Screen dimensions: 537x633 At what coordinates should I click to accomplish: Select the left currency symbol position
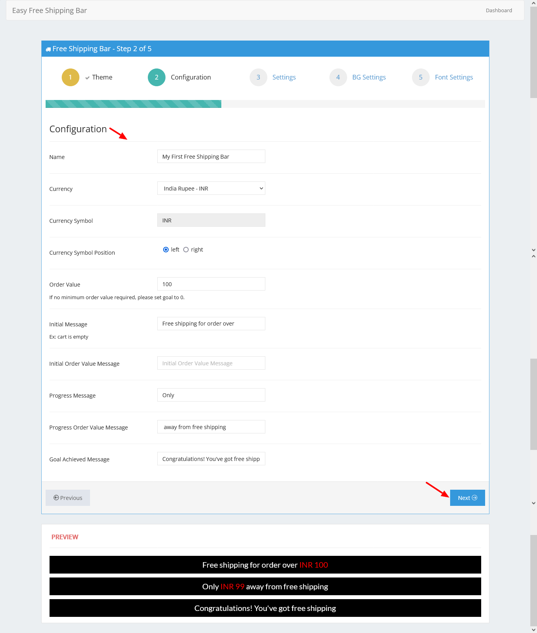166,250
